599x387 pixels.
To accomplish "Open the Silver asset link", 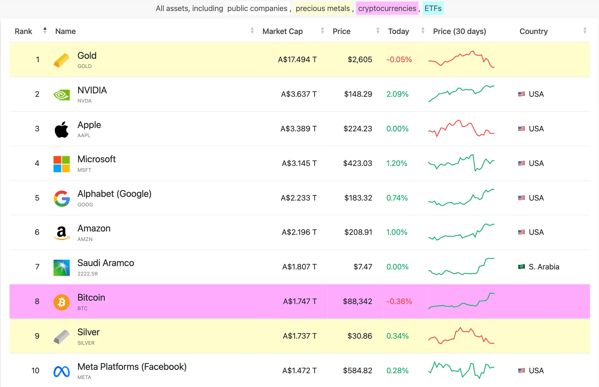I will 89,332.
